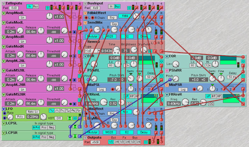Collapse the SendMix module
249x147 pixels.
86,23
